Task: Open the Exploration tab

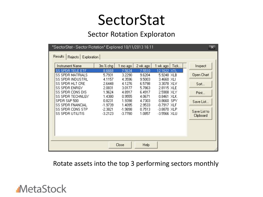Action: click(x=90, y=57)
